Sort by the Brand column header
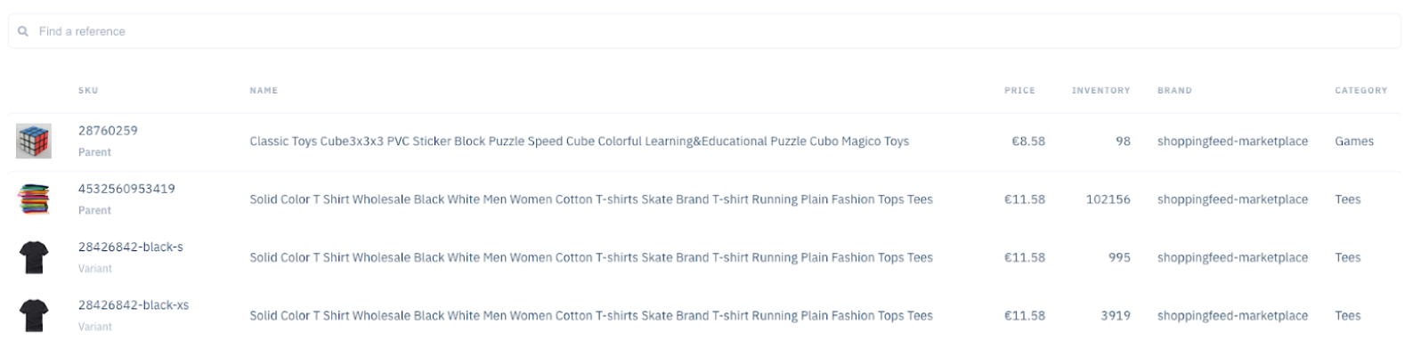 pyautogui.click(x=1174, y=90)
